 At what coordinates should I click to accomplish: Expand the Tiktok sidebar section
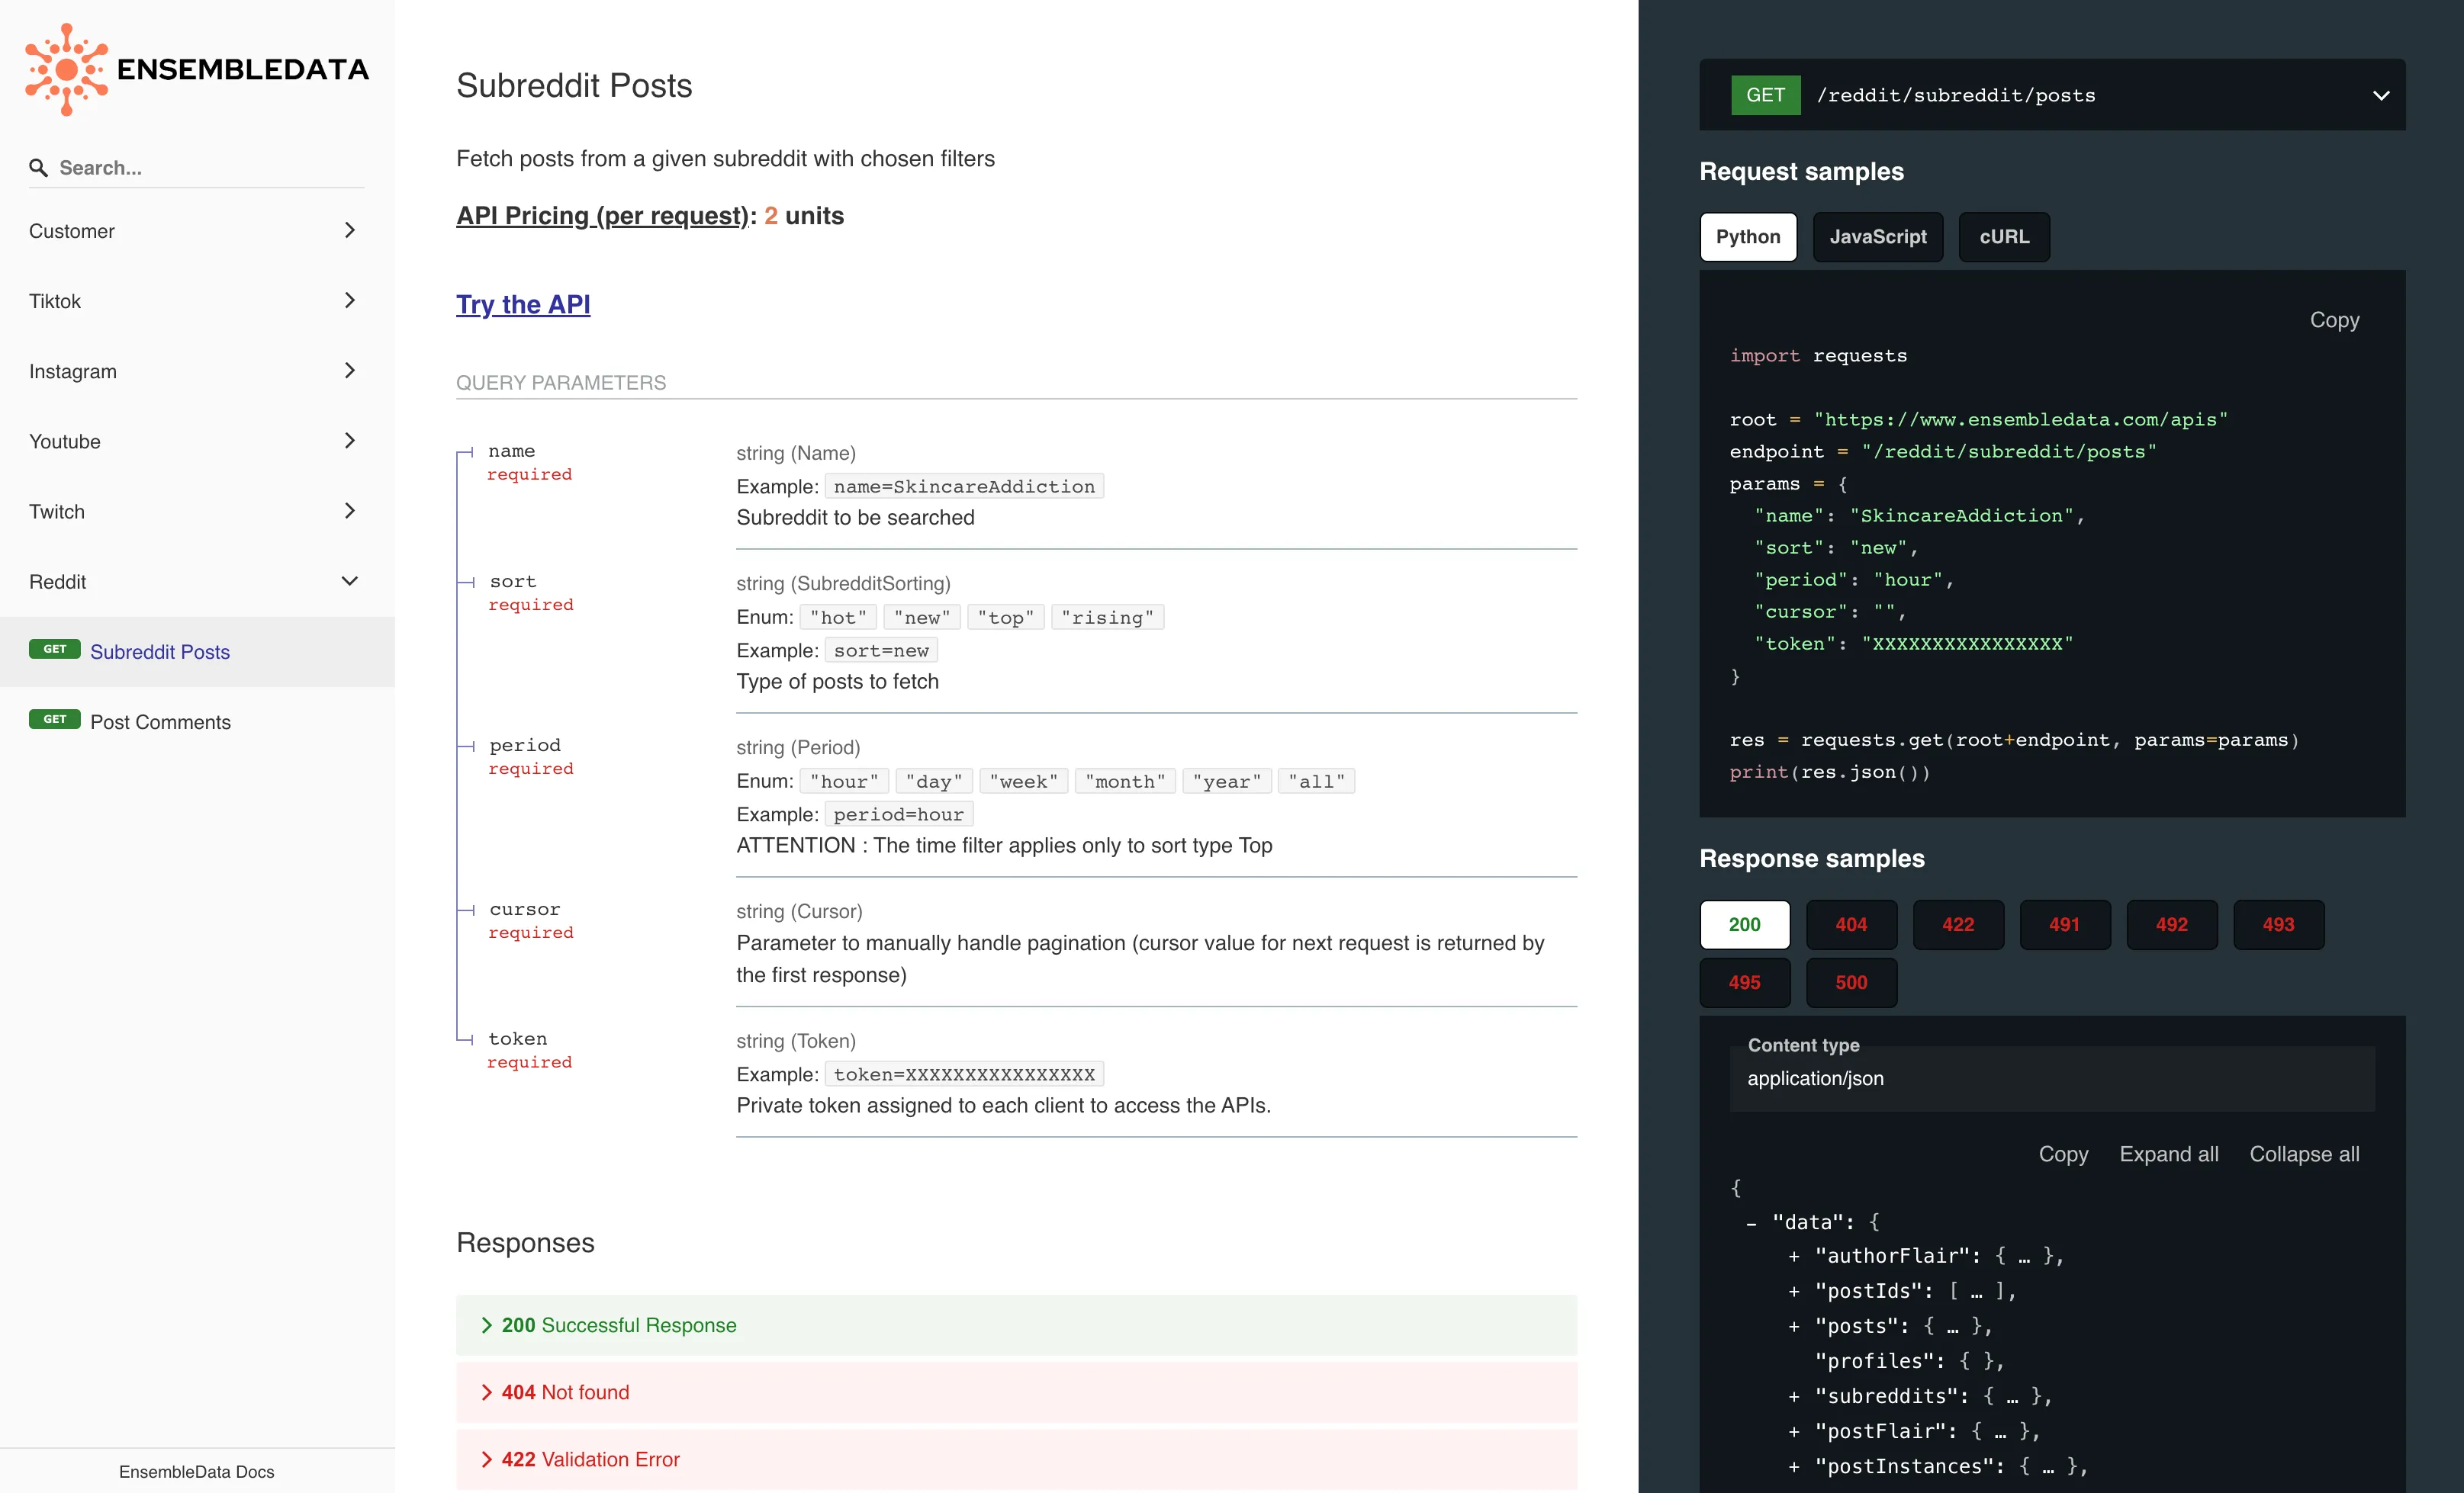(x=197, y=300)
